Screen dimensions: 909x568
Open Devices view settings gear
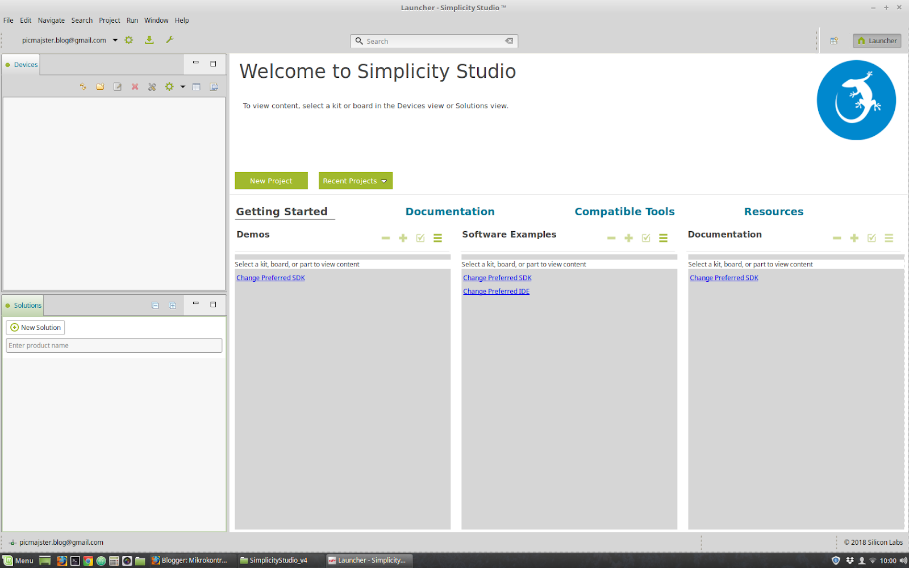(x=169, y=86)
